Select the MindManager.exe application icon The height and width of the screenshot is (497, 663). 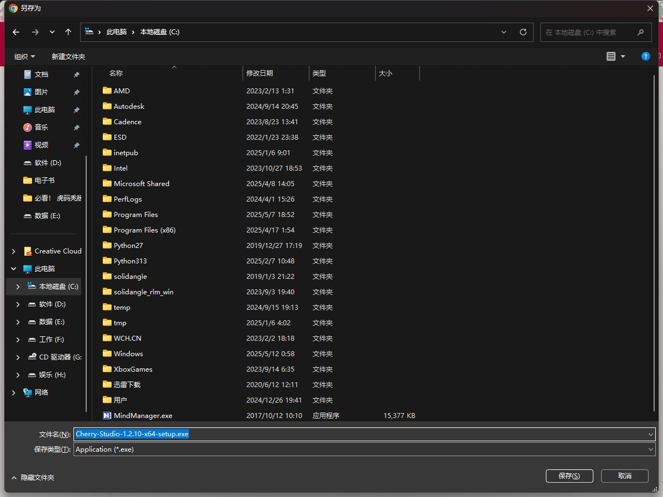click(107, 415)
